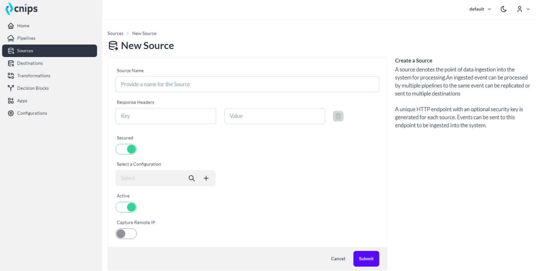Click the Create a Source help heading
The image size is (536, 271).
[413, 61]
